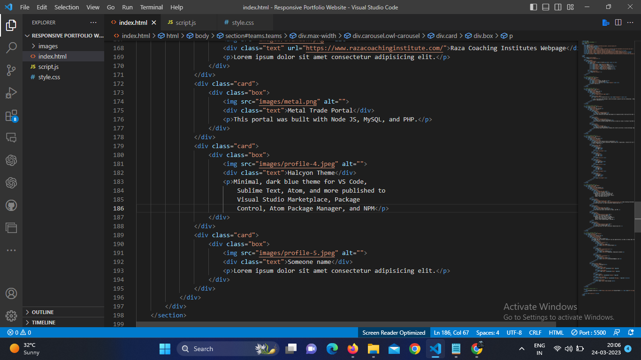Change indentation via Spaces: 4
The height and width of the screenshot is (360, 641).
(x=488, y=332)
